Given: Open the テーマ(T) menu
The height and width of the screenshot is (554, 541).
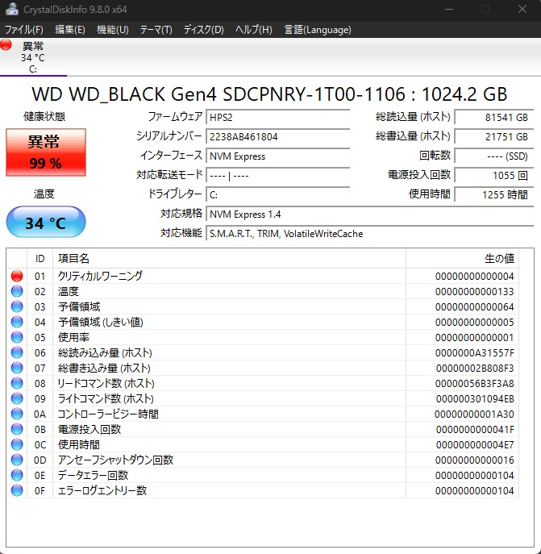Looking at the screenshot, I should pos(156,30).
